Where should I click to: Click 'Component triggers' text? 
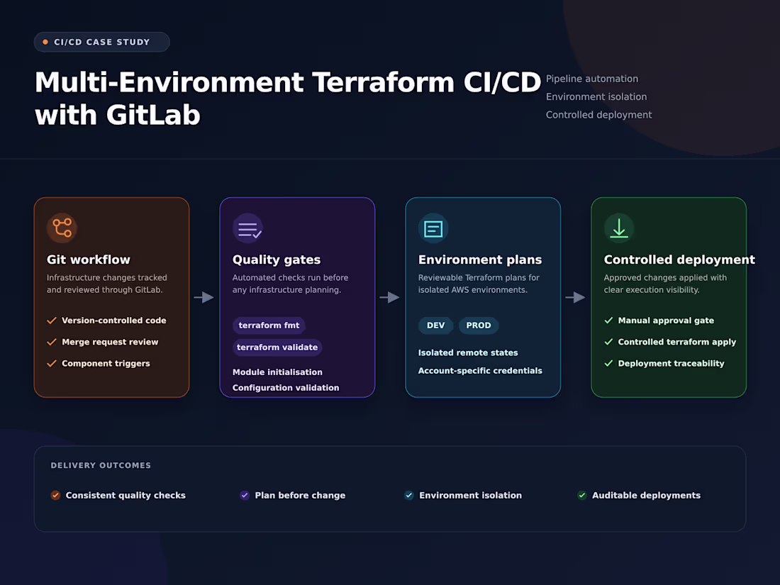[x=106, y=364]
